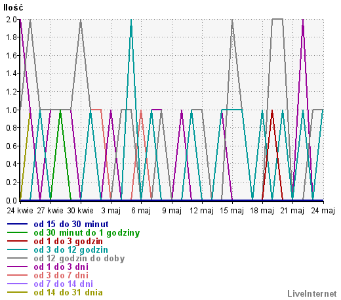Click the '15 maj' date axis label
341x300 pixels.
(231, 211)
